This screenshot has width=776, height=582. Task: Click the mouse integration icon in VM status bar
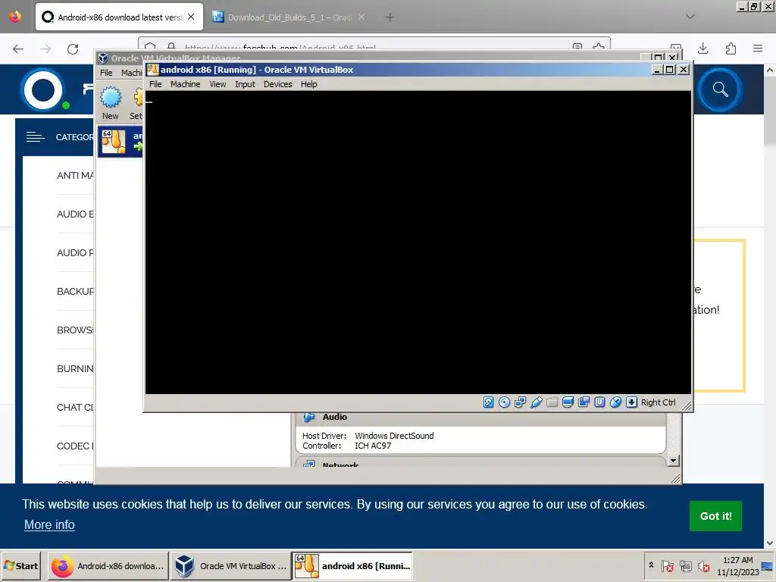click(x=615, y=402)
